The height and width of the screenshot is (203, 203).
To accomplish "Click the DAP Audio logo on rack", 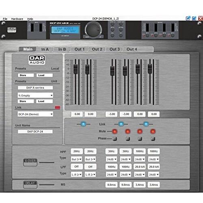I will 12,30.
